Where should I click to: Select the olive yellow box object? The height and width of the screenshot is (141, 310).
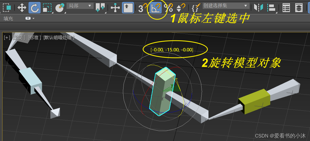[254, 101]
